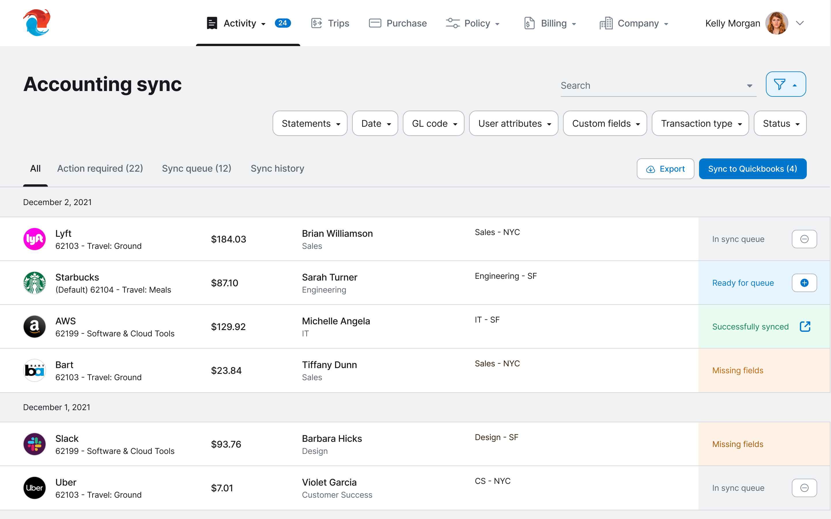Screen dimensions: 831x519
Task: Click the Slack merchant logo
Action: point(34,444)
